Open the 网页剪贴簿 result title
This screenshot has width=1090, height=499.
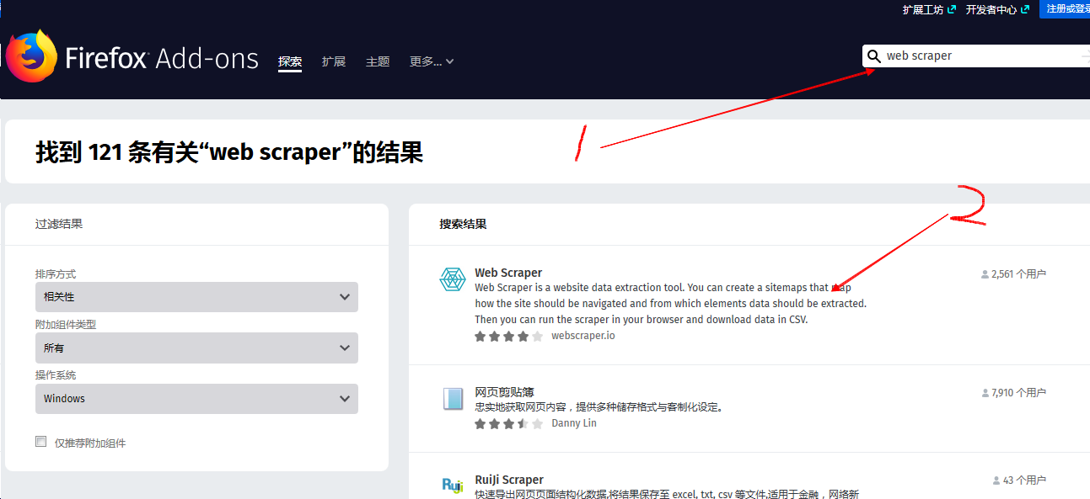click(504, 392)
